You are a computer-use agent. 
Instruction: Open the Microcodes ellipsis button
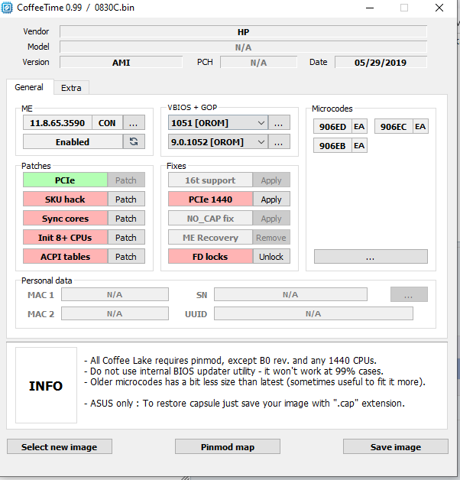pyautogui.click(x=371, y=257)
